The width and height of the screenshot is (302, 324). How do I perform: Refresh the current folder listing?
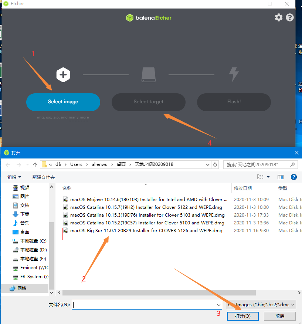[216, 164]
